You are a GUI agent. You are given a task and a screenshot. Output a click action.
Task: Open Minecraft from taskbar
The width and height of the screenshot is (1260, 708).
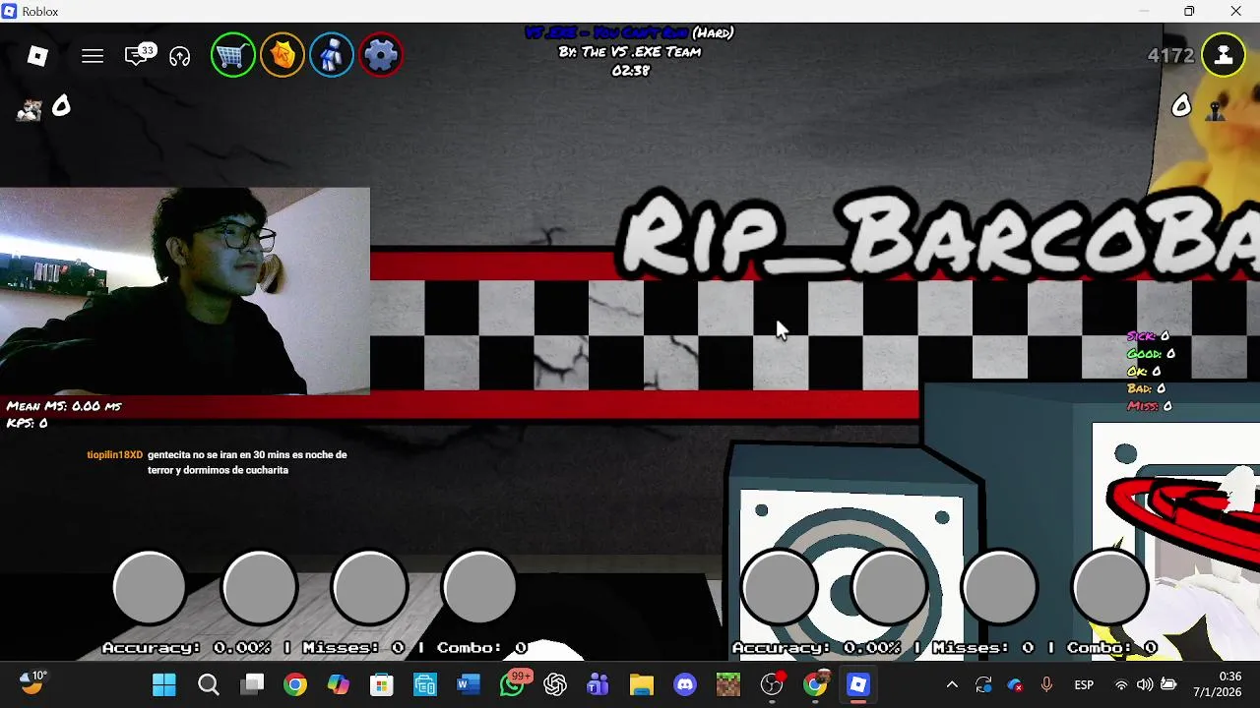coord(728,684)
